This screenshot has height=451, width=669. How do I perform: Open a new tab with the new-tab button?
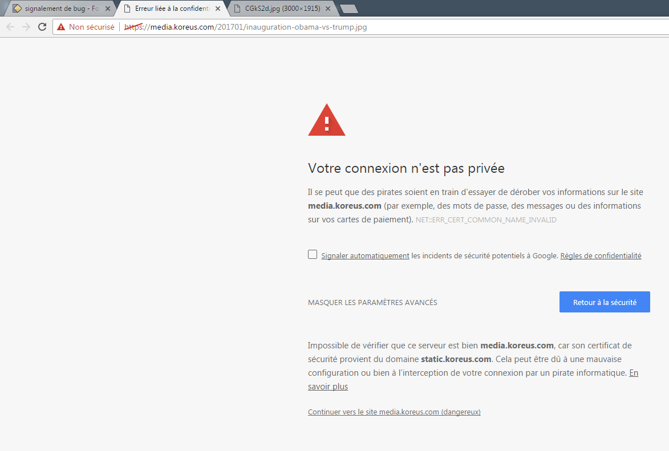coord(348,9)
